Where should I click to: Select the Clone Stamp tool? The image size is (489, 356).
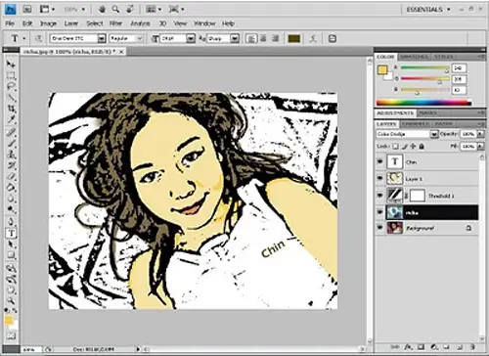click(x=11, y=155)
